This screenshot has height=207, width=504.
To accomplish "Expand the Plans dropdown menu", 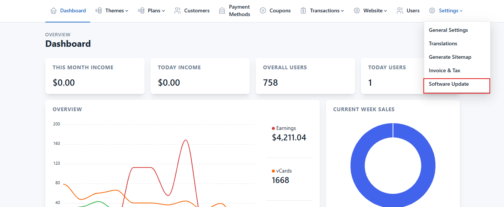I will 156,10.
